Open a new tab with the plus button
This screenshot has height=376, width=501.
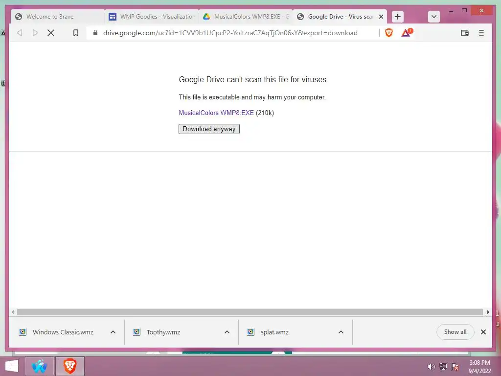click(x=397, y=17)
